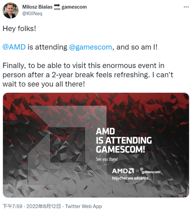Click the 2022年8月12日 date
Image resolution: width=192 pixels, height=212 pixels.
(44, 206)
